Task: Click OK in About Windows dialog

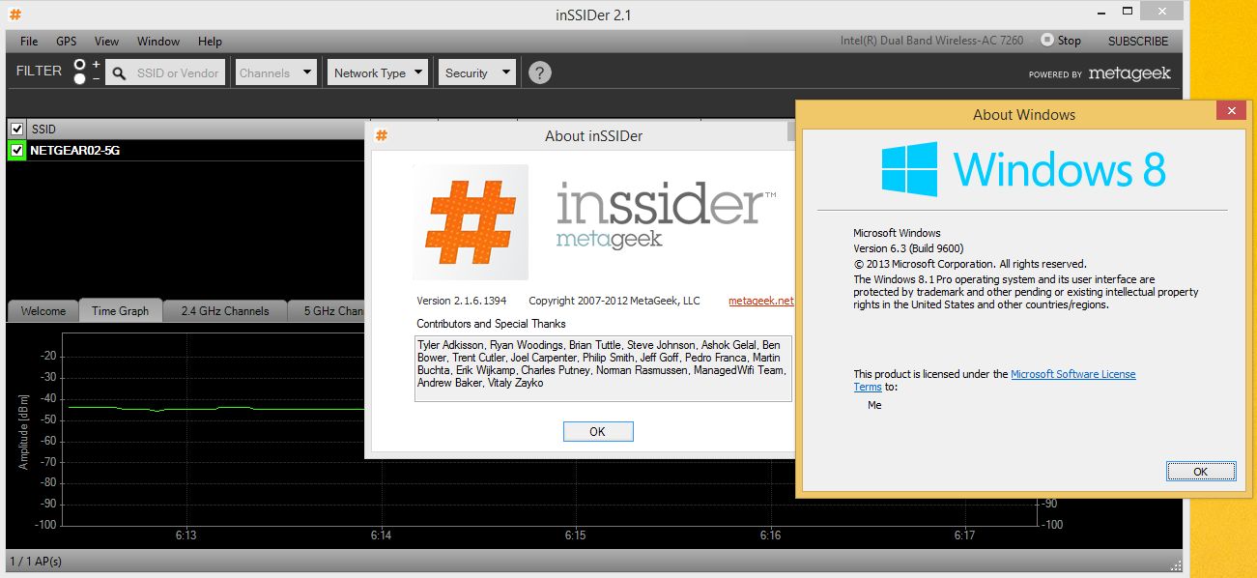Action: [x=1200, y=471]
